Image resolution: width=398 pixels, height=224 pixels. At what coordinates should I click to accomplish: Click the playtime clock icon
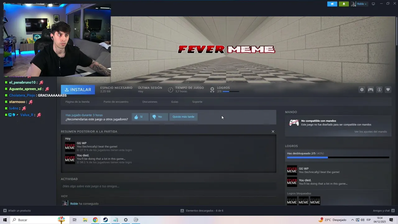170,90
